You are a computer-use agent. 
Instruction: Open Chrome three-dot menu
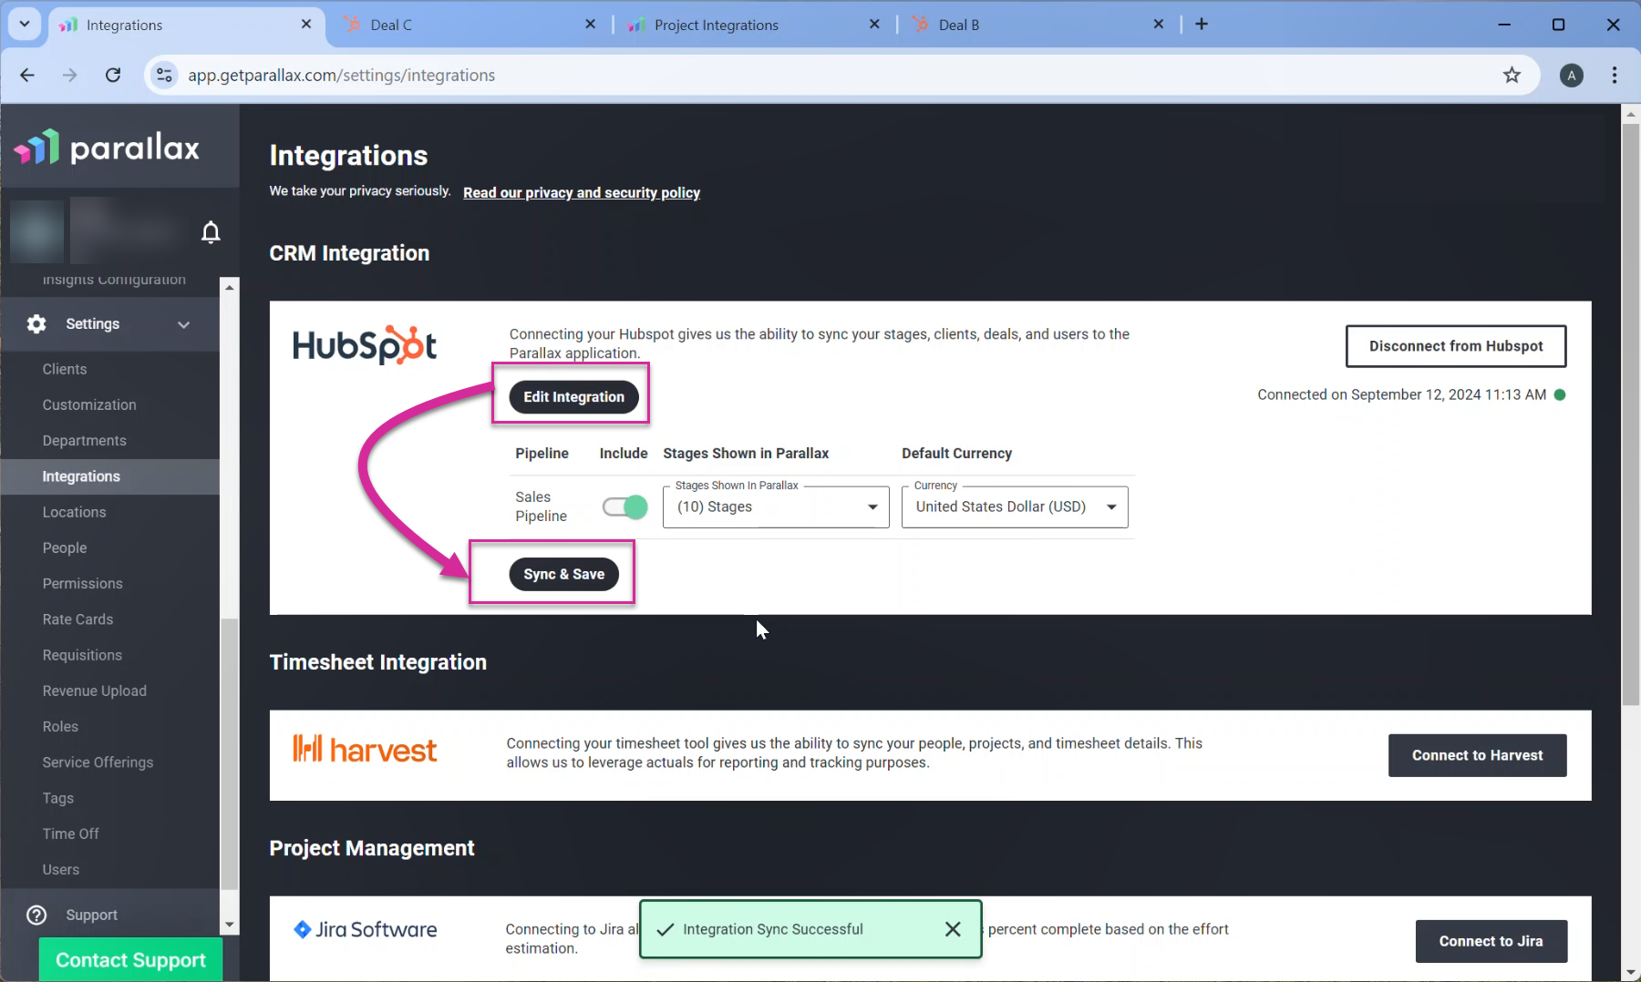click(x=1615, y=75)
